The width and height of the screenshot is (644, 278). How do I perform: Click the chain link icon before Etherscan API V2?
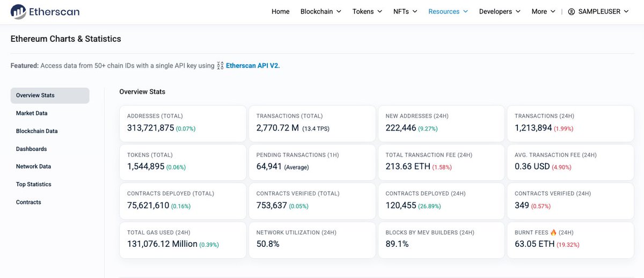tap(220, 65)
